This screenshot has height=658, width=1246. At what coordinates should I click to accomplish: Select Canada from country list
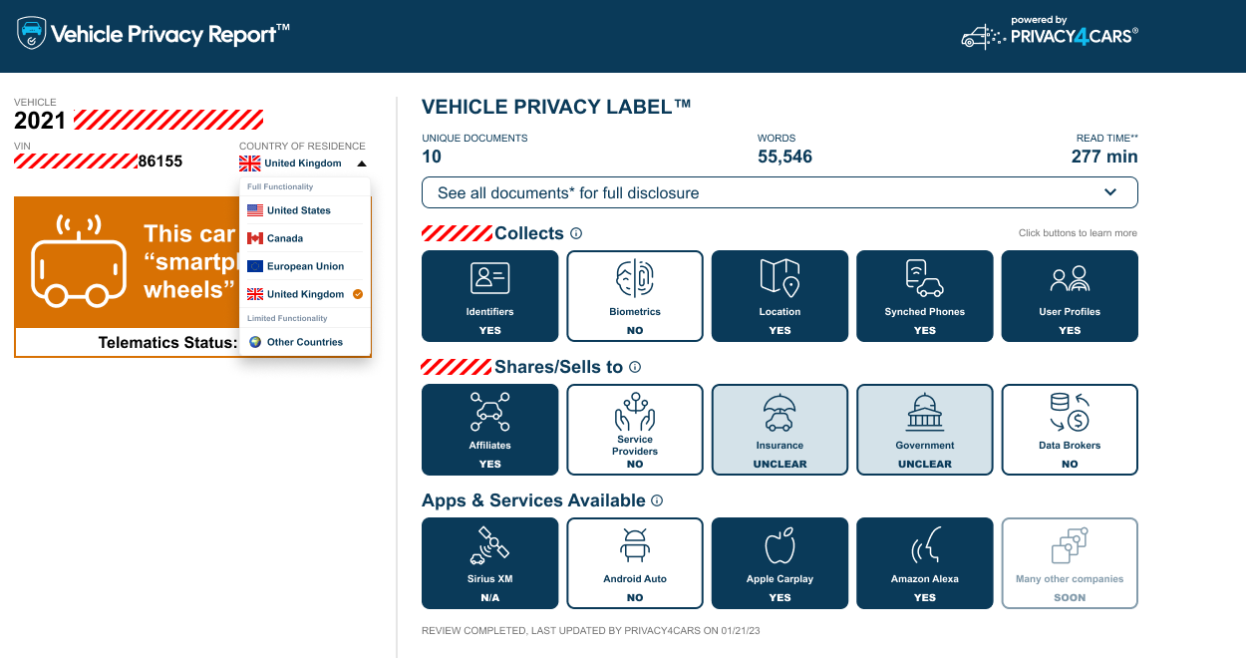coord(305,238)
